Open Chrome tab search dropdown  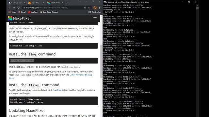(x=80, y=1)
